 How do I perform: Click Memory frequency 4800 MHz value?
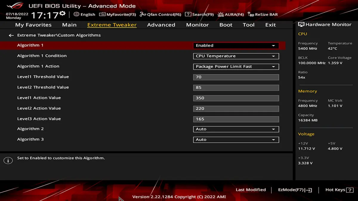(308, 106)
